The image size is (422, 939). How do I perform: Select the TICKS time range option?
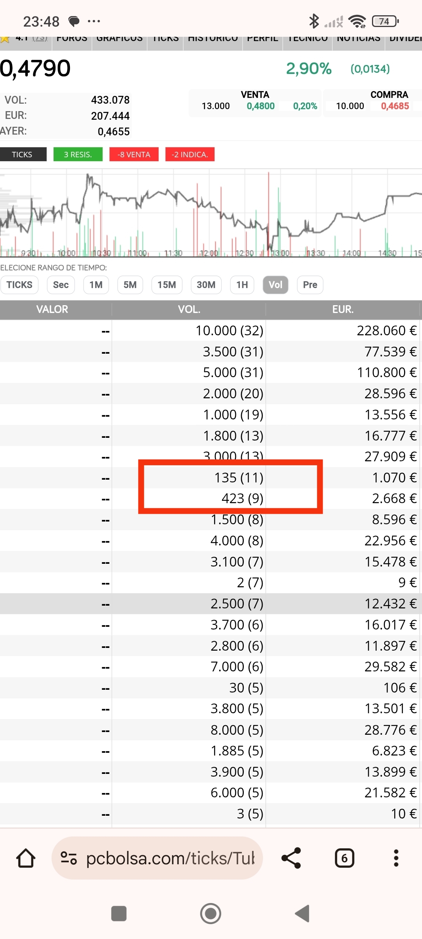tap(20, 285)
